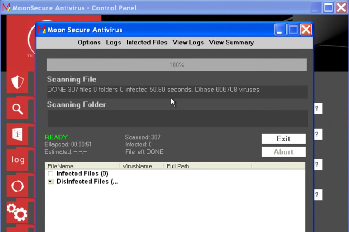Click the Scanned: 307 text
The height and width of the screenshot is (232, 349).
143,138
